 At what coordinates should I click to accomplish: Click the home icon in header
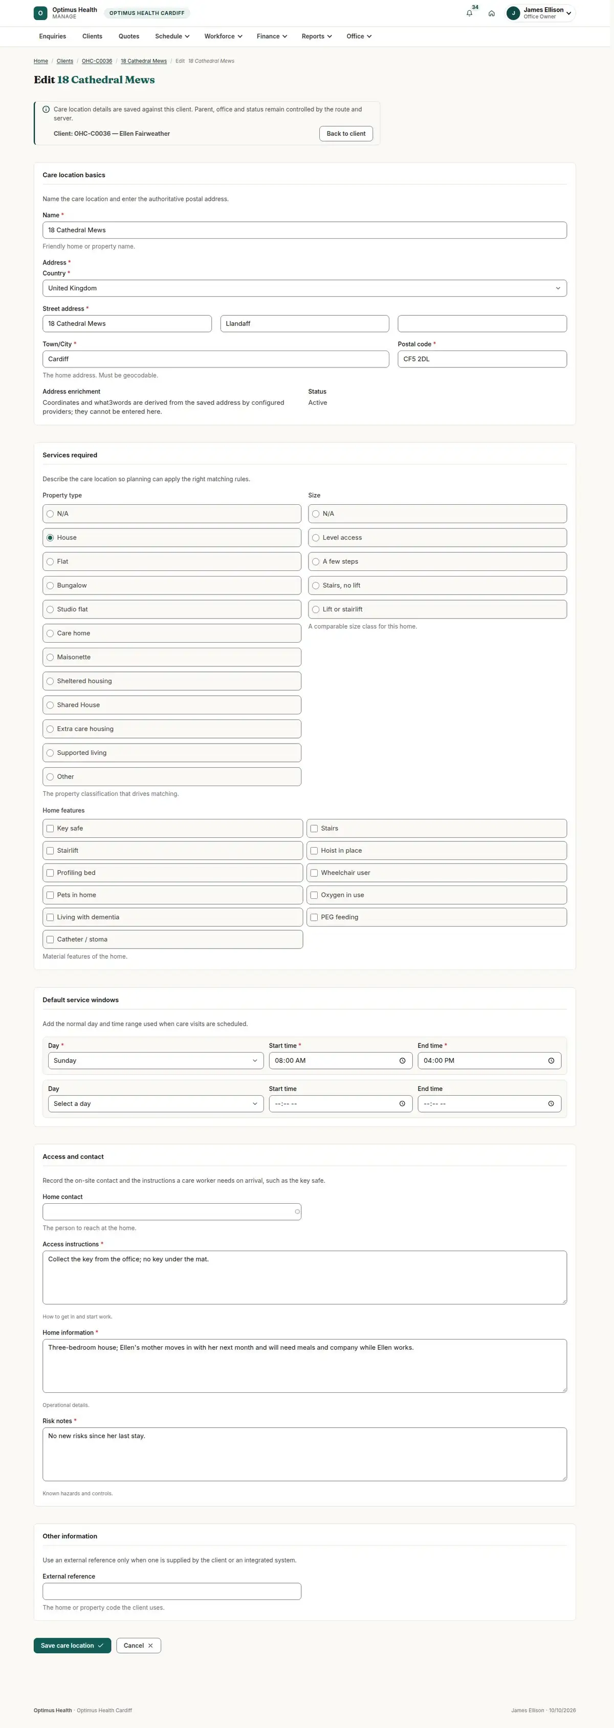point(492,13)
